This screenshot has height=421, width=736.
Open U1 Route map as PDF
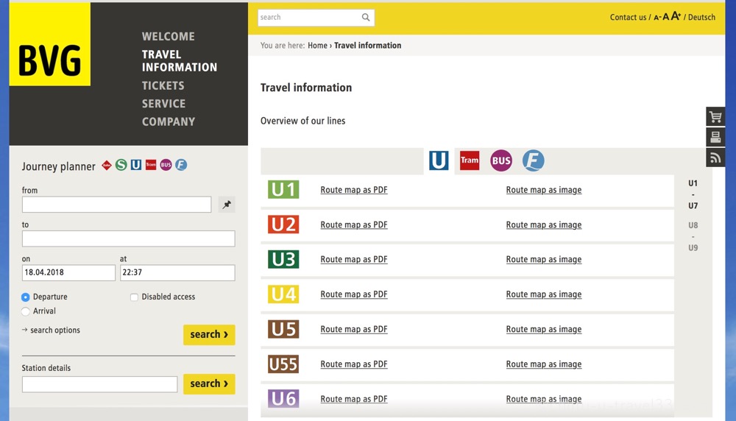click(x=354, y=190)
